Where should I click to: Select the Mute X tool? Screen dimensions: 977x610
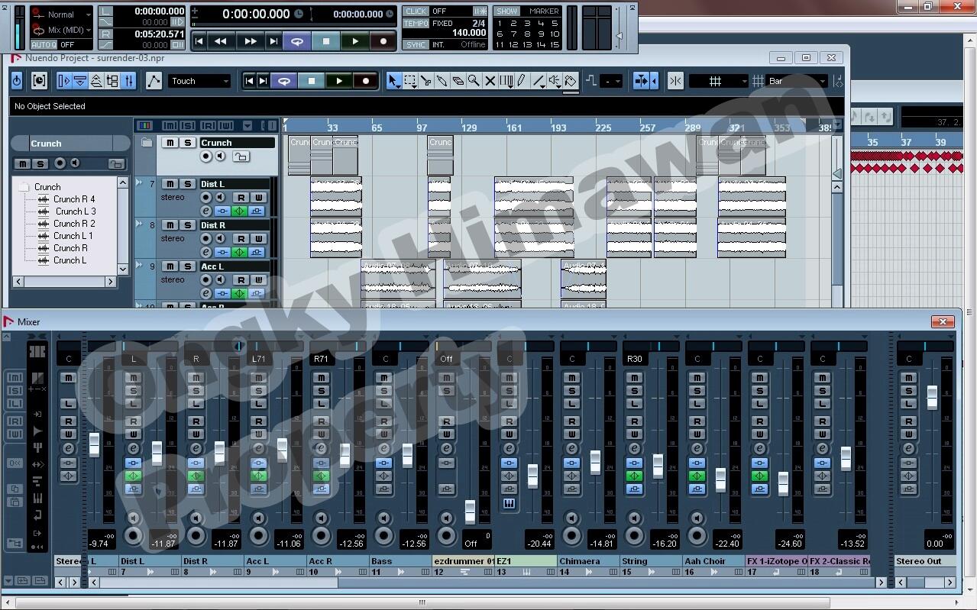point(489,79)
